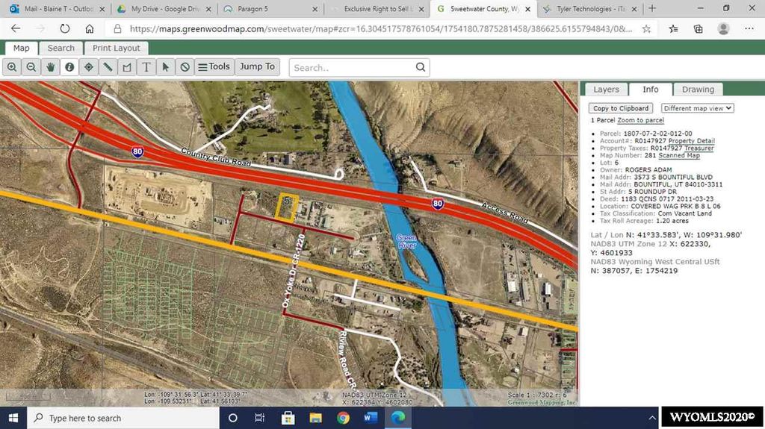Click the Windows taskbar search box

click(x=123, y=418)
